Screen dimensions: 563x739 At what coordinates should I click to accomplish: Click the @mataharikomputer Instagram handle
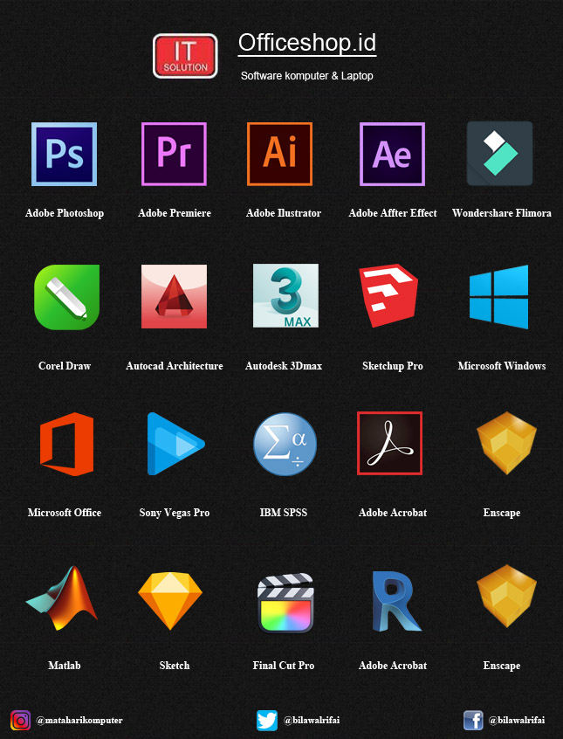(79, 720)
